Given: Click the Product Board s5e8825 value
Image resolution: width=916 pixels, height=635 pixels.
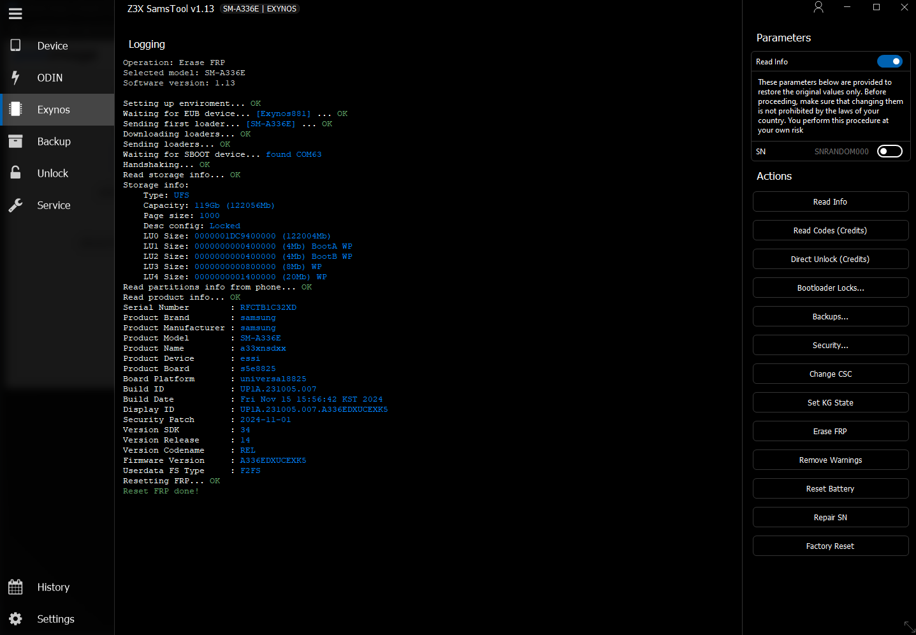Looking at the screenshot, I should [x=258, y=369].
